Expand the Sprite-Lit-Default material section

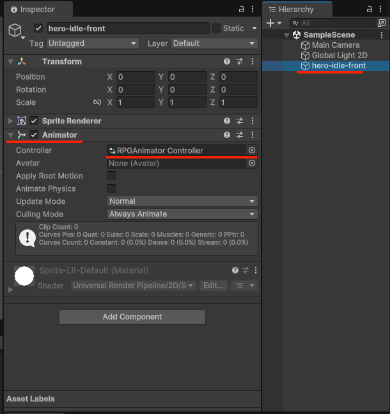coord(11,289)
